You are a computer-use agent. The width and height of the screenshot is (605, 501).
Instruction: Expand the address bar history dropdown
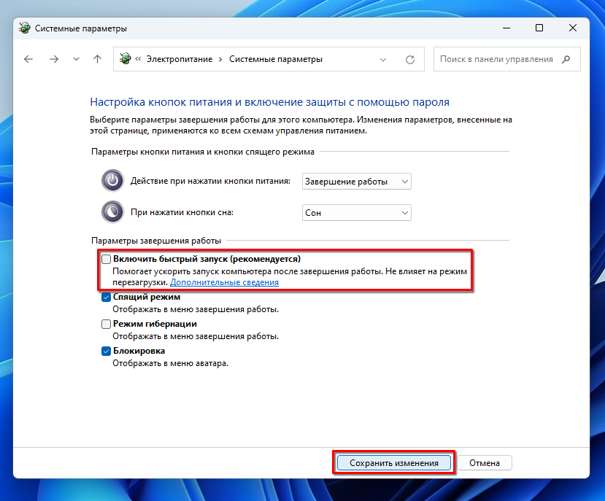pyautogui.click(x=384, y=59)
